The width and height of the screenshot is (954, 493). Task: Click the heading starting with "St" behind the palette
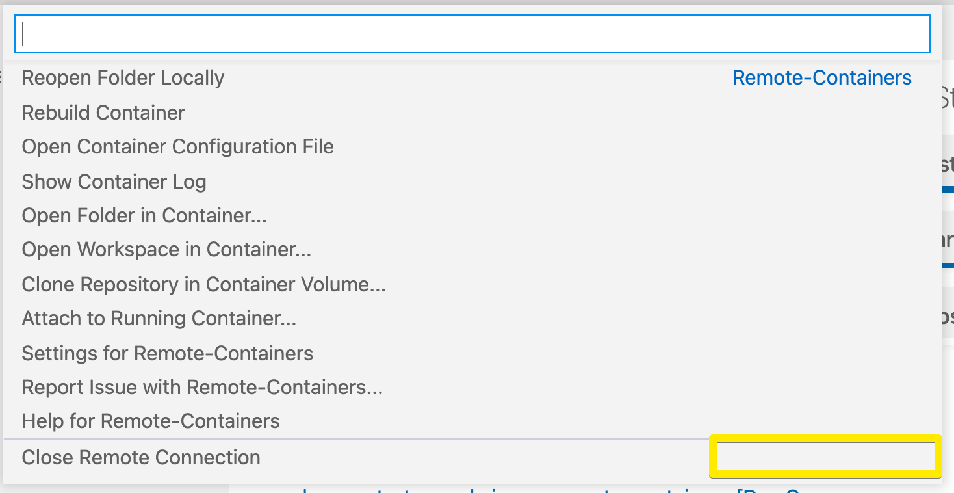pos(948,96)
